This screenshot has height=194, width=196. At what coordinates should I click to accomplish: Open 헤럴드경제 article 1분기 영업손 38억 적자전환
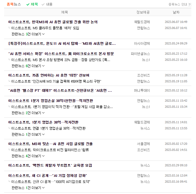[x=43, y=122]
